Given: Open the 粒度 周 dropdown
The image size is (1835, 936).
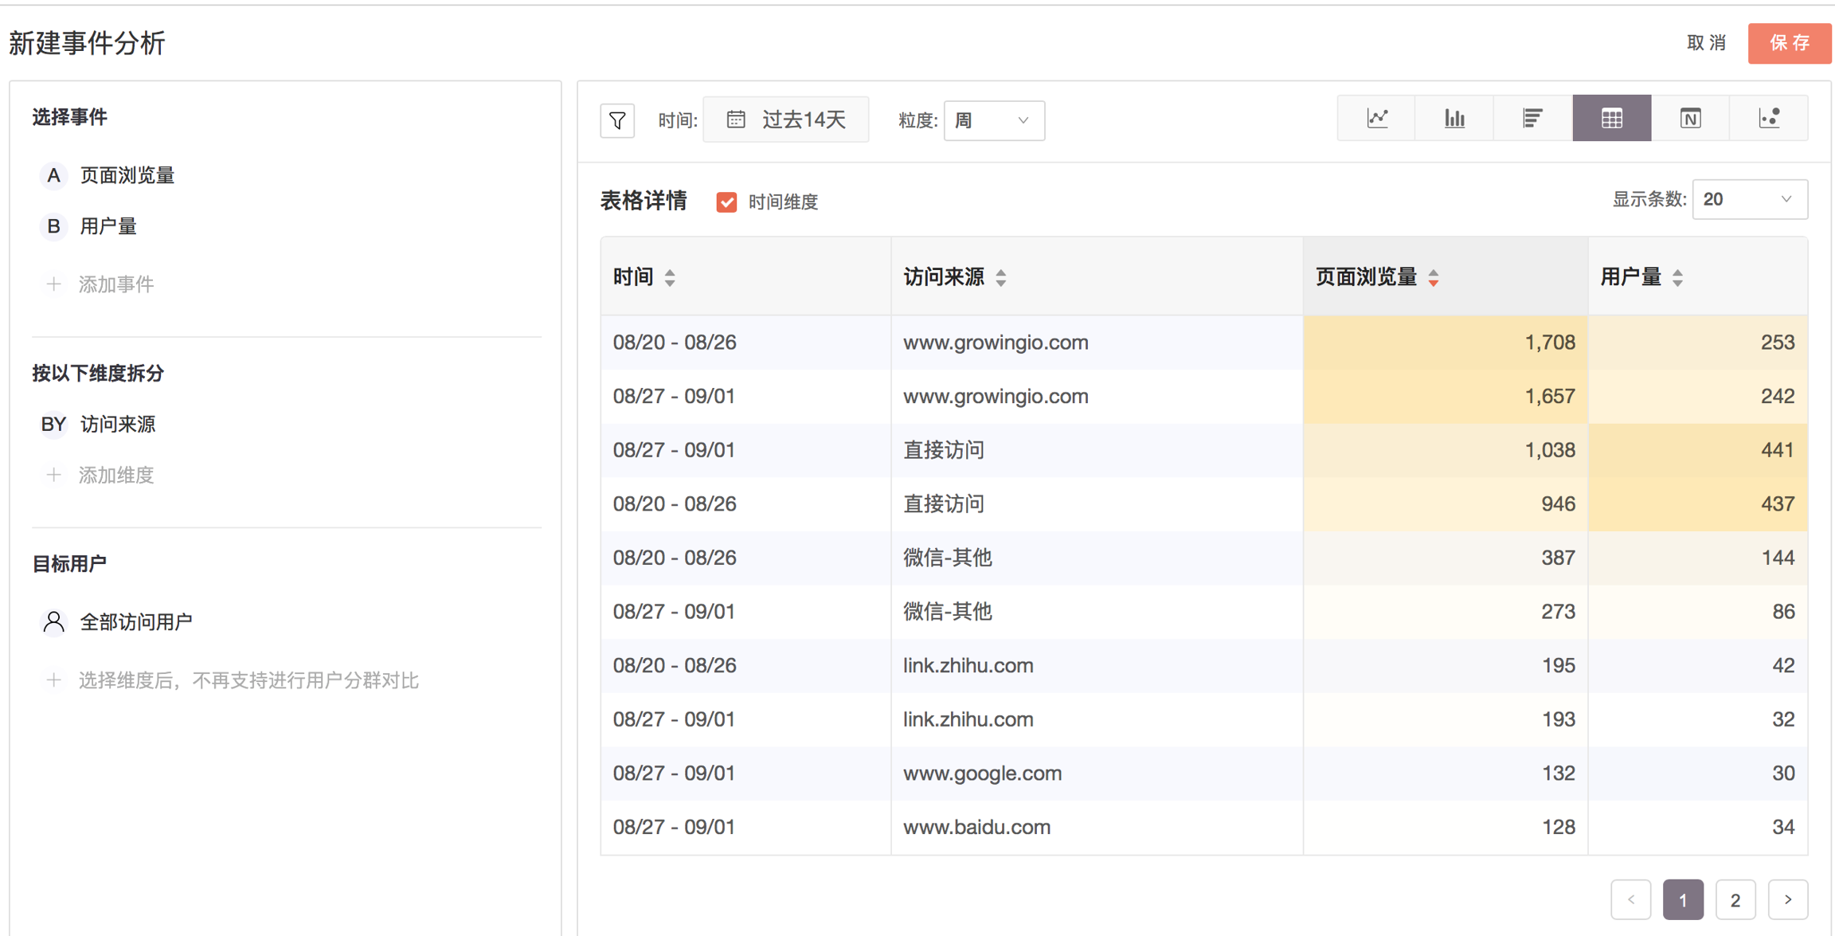Looking at the screenshot, I should coord(993,120).
